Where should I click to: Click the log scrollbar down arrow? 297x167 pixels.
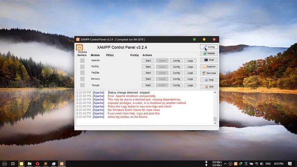point(215,123)
